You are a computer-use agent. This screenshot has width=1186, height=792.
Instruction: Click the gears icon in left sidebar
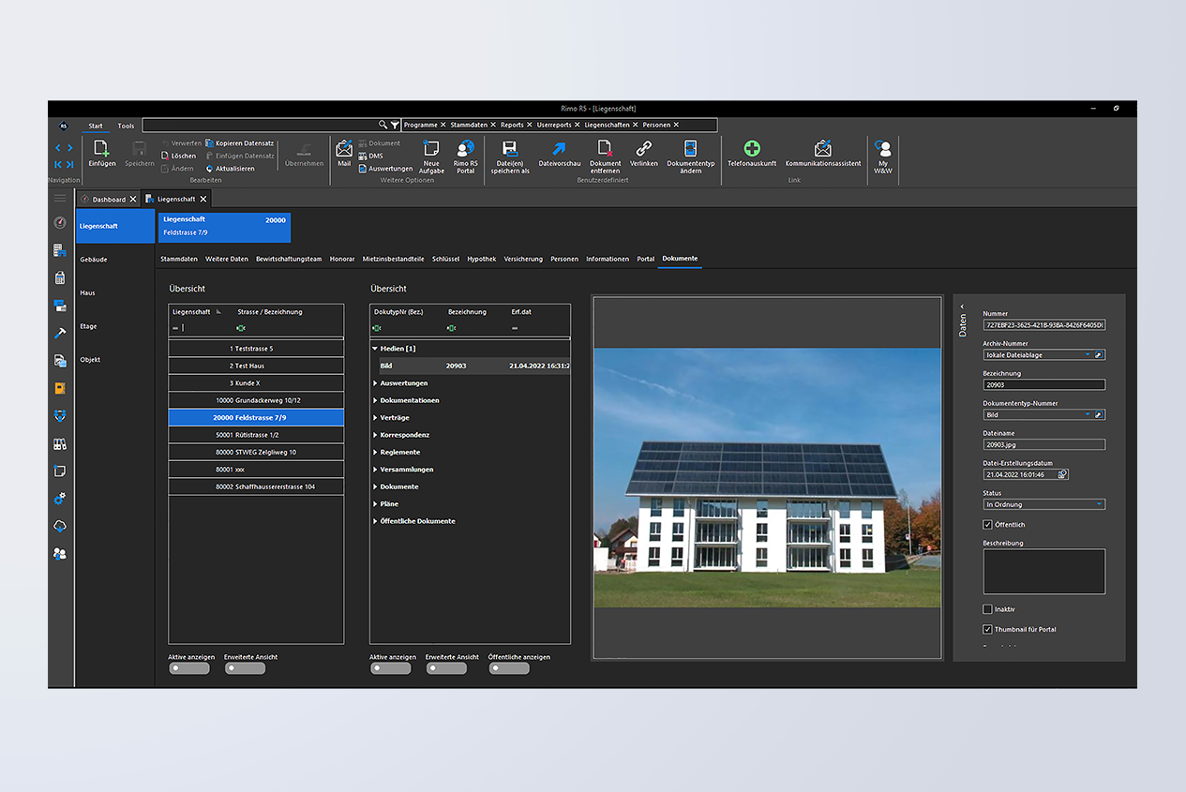tap(60, 499)
